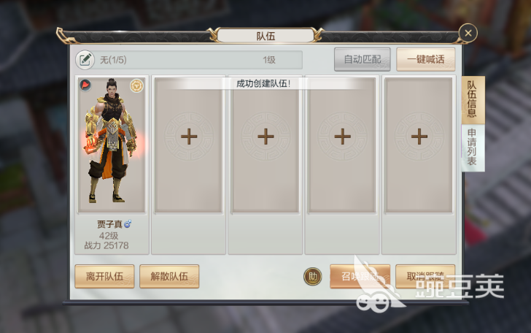531x333 pixels.
Task: Leave team via 离开队伍 button
Action: [104, 276]
